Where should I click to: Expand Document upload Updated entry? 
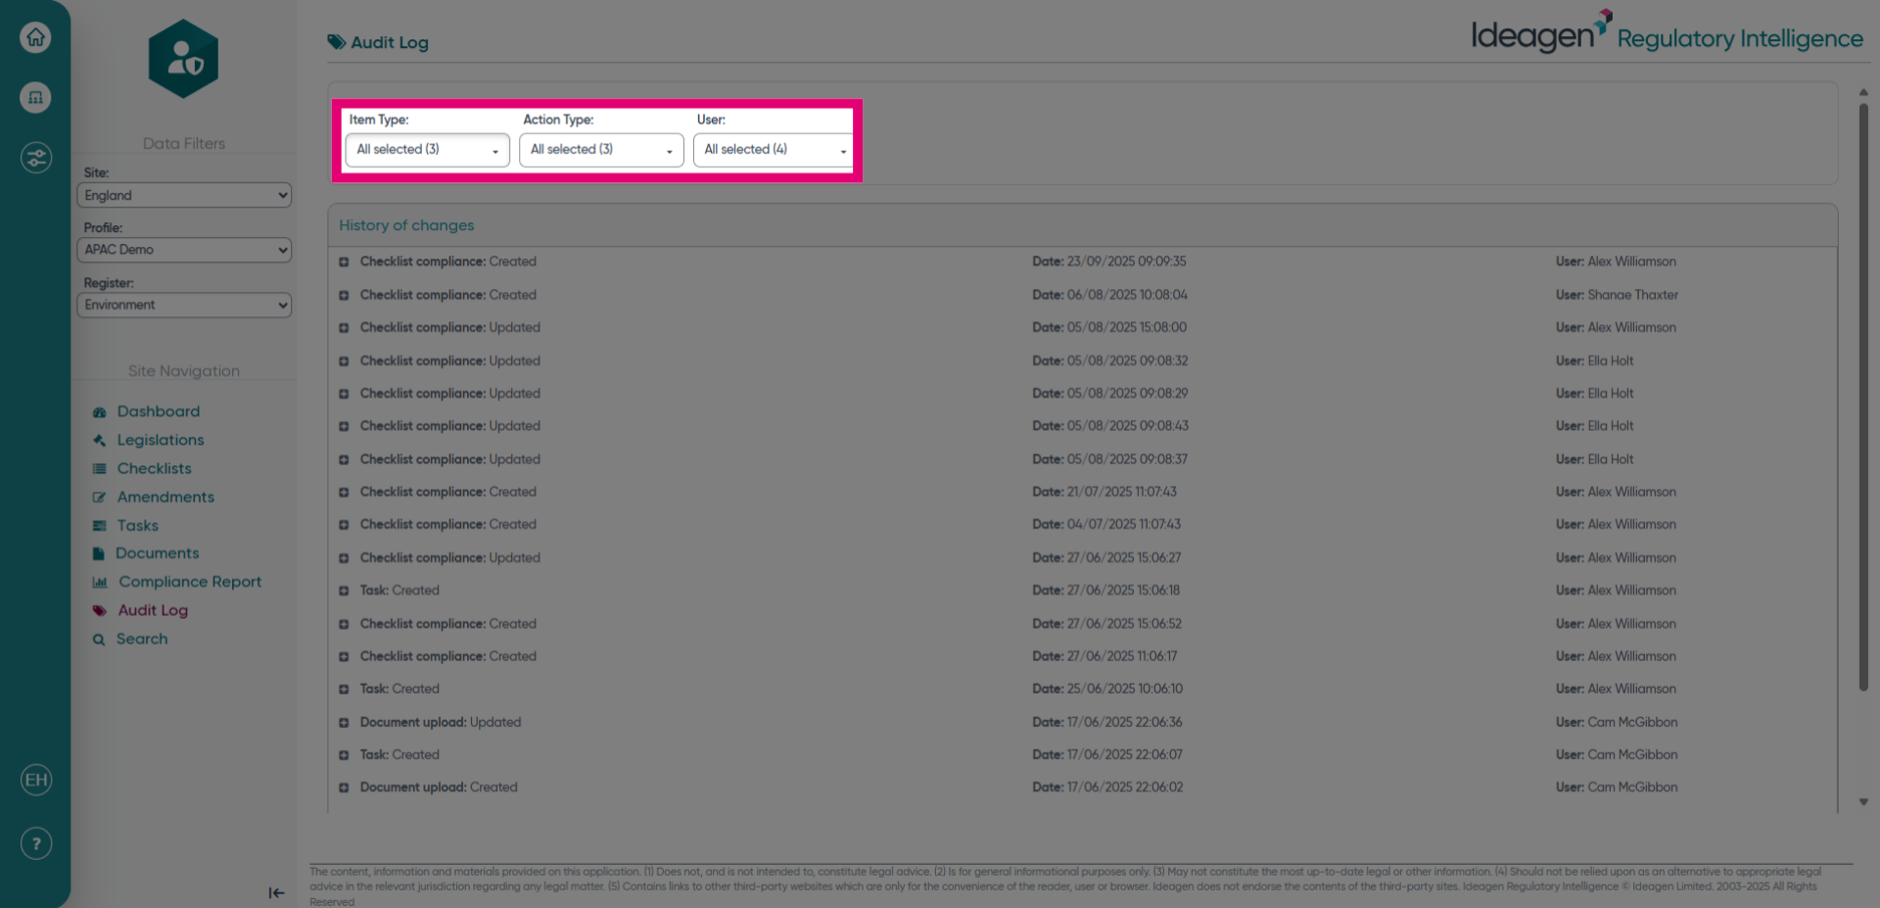[x=344, y=723]
